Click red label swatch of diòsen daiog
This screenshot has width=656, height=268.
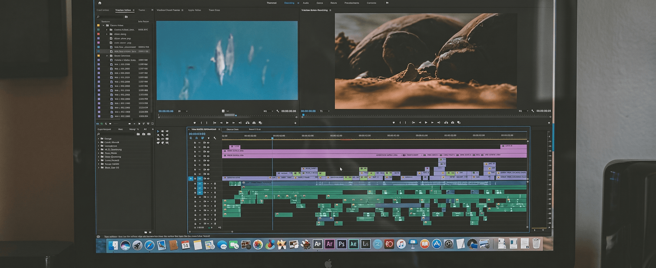[98, 34]
